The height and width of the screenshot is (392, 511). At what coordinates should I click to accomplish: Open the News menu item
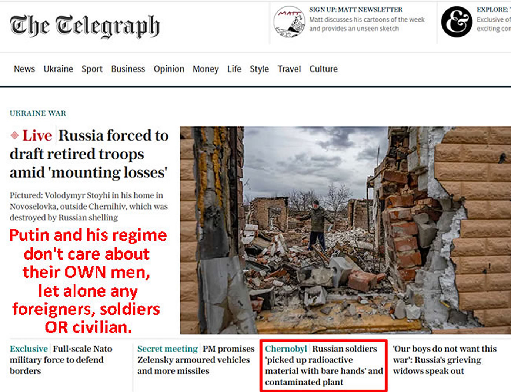pos(24,69)
